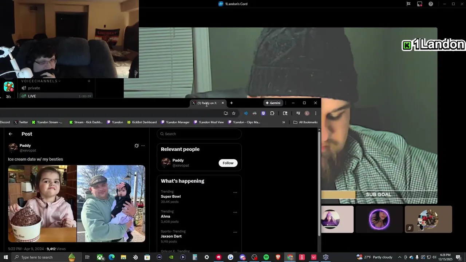Open the Extensions puzzle icon

pos(272,113)
